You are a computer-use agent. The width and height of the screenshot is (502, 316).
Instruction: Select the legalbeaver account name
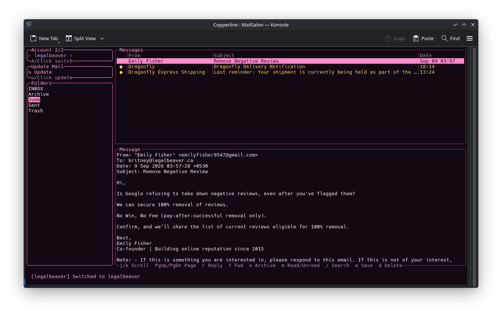coord(50,56)
